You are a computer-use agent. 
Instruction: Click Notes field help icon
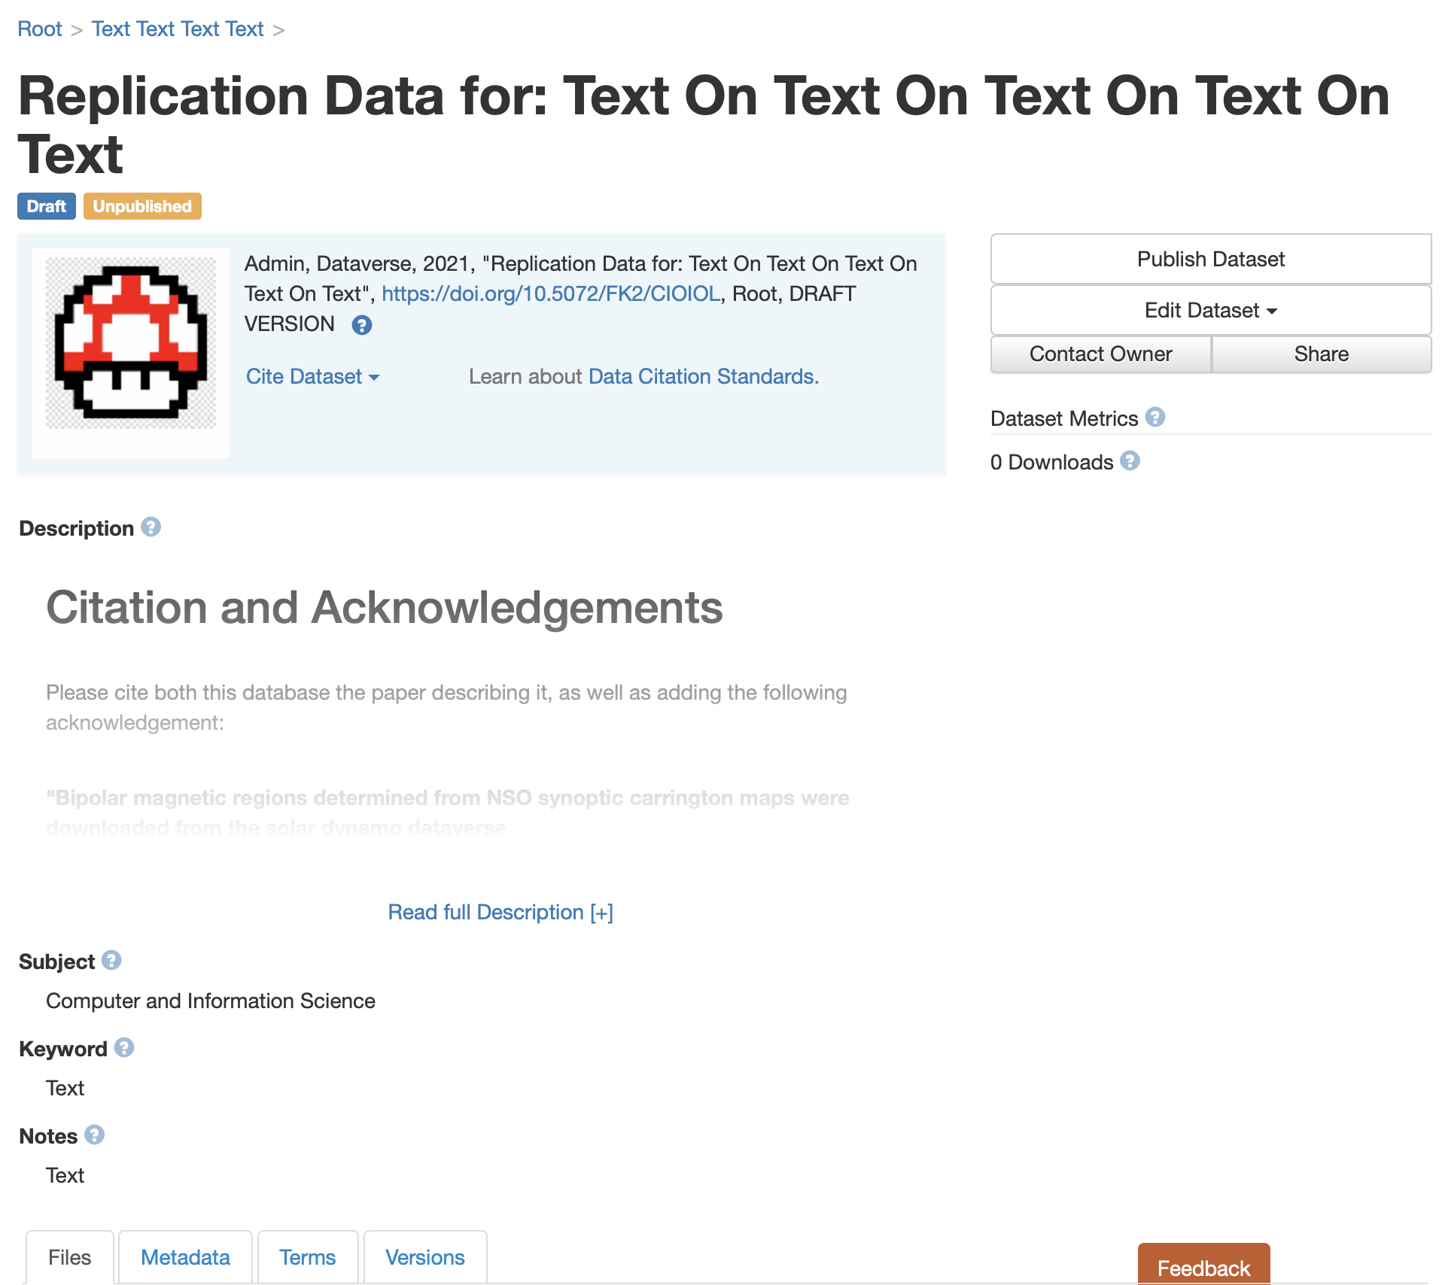94,1135
